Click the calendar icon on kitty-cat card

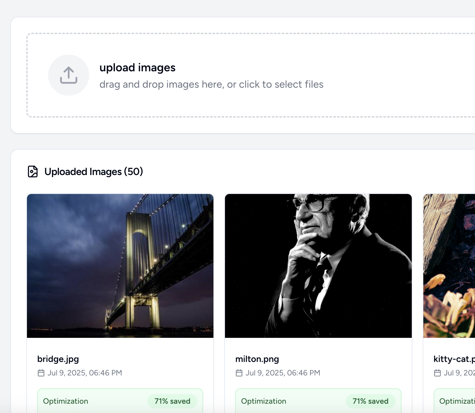[437, 373]
